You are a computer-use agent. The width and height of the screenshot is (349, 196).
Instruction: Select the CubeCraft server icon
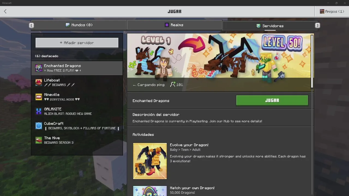[x=39, y=125]
